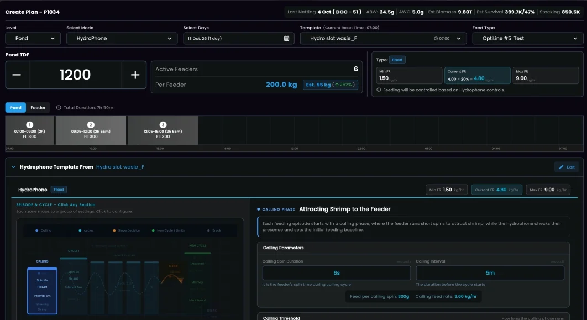Select timeline slot 1 07:00-09:00

[x=30, y=130]
